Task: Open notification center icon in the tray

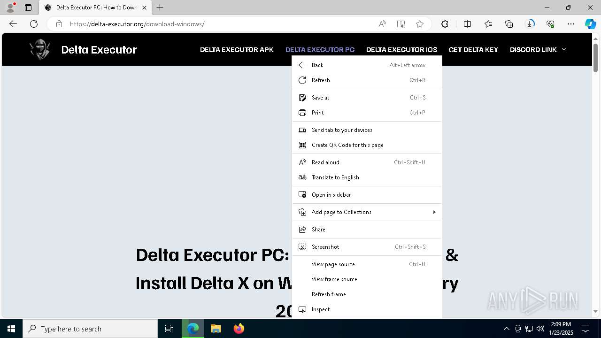Action: coord(586,329)
